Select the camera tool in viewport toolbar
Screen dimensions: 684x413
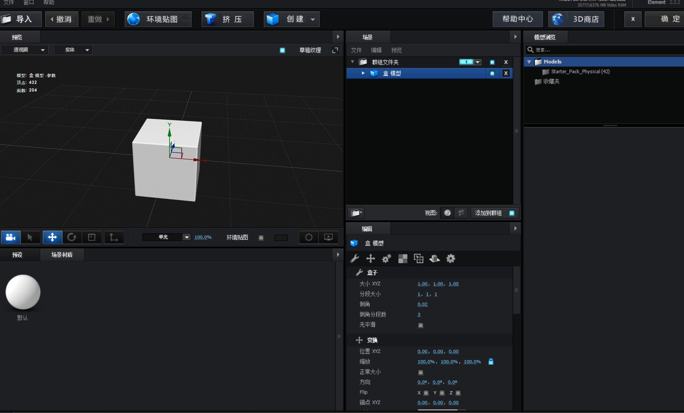point(11,237)
